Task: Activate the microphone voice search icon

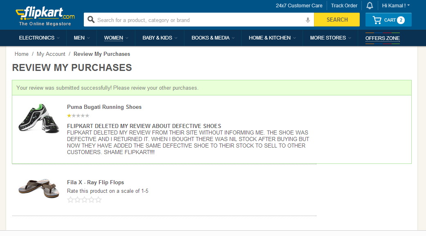Action: (308, 20)
